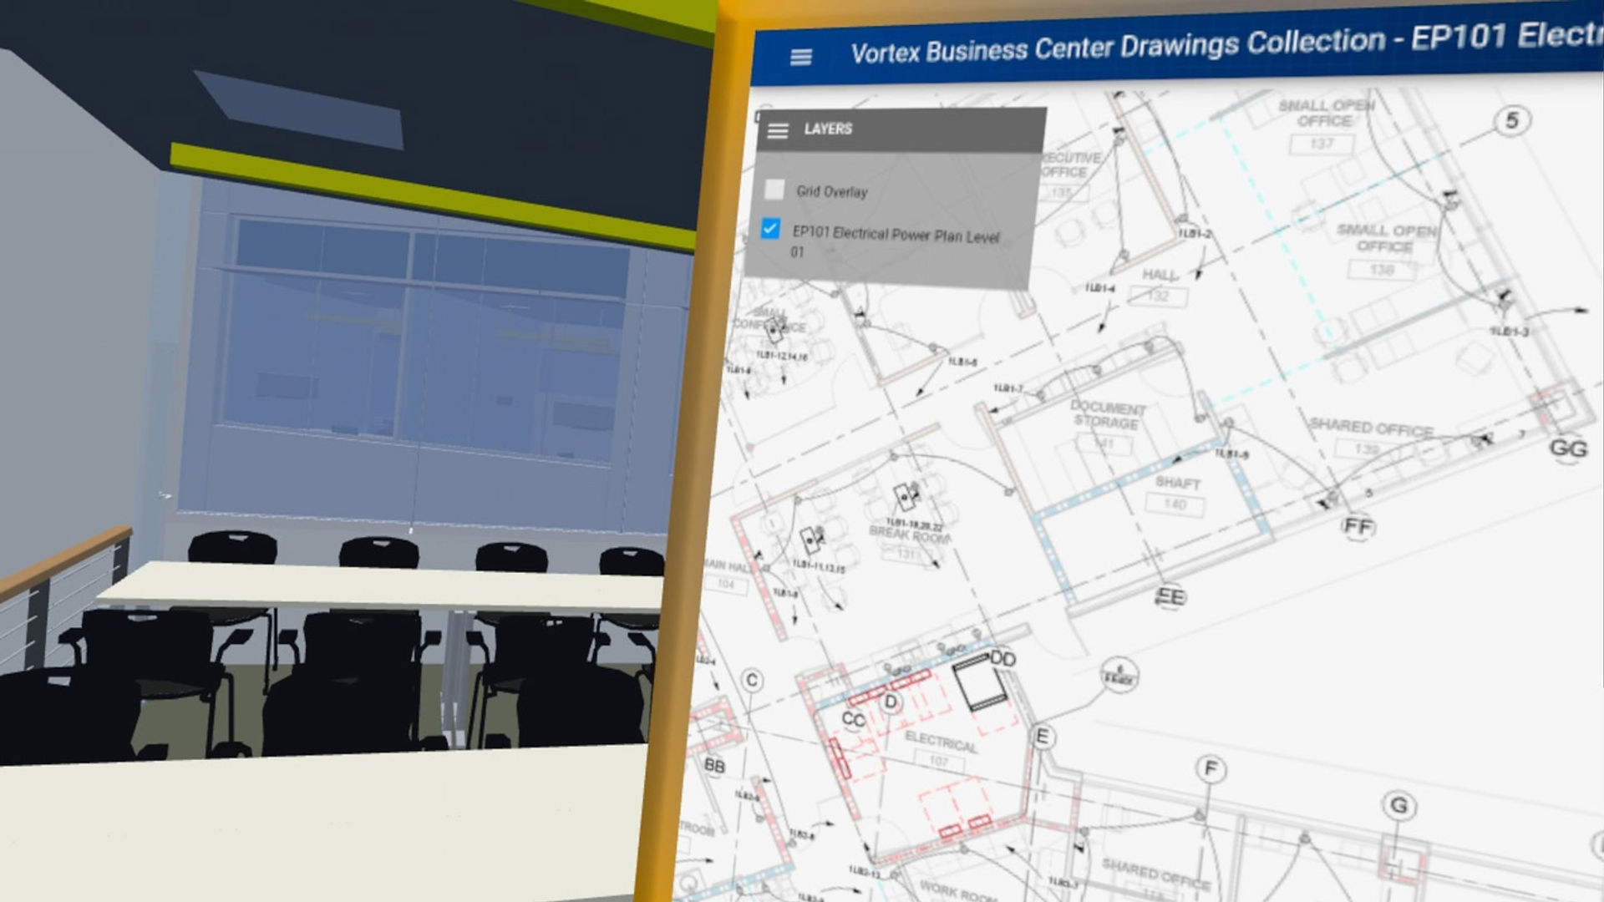This screenshot has height=902, width=1604.
Task: Open the Layers panel hamburger menu
Action: click(778, 130)
